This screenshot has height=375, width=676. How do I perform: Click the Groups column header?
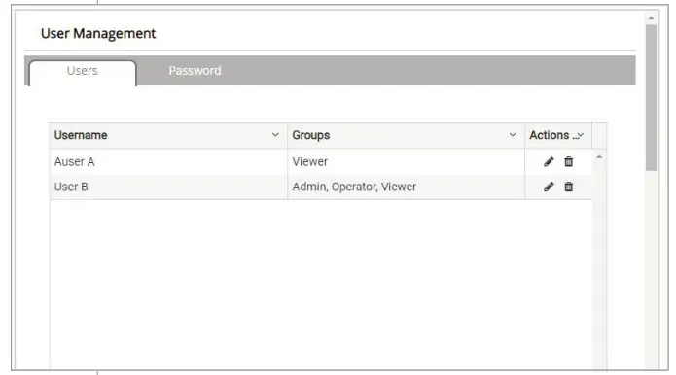point(406,135)
